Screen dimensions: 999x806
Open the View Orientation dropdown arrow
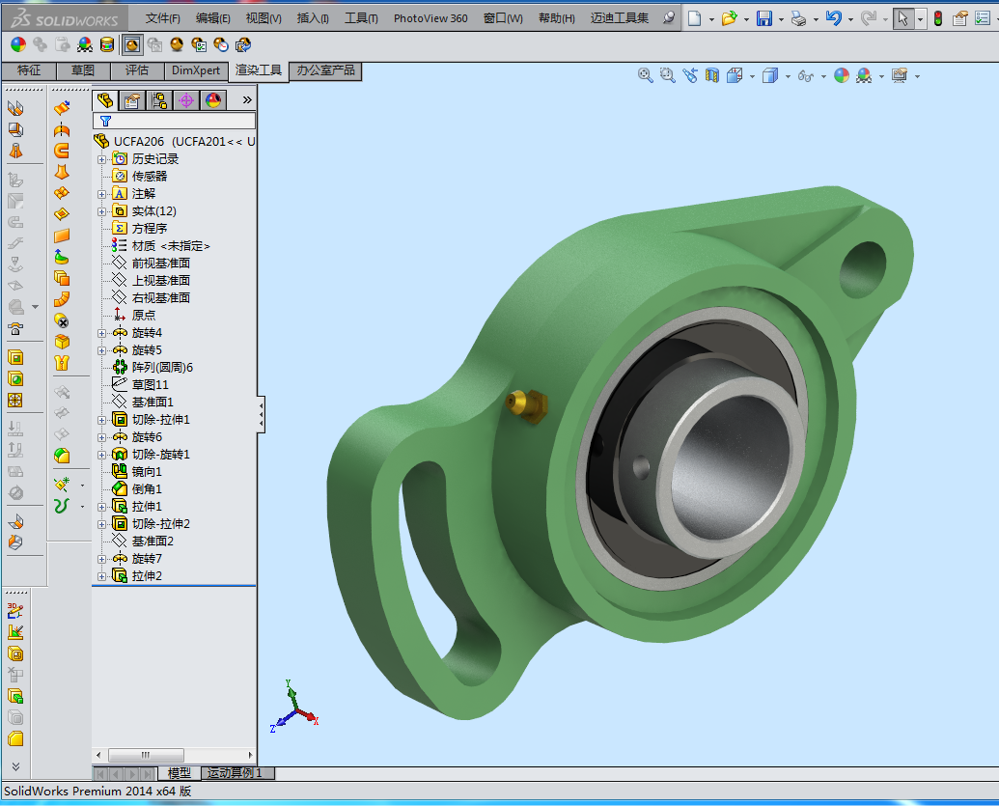(753, 76)
